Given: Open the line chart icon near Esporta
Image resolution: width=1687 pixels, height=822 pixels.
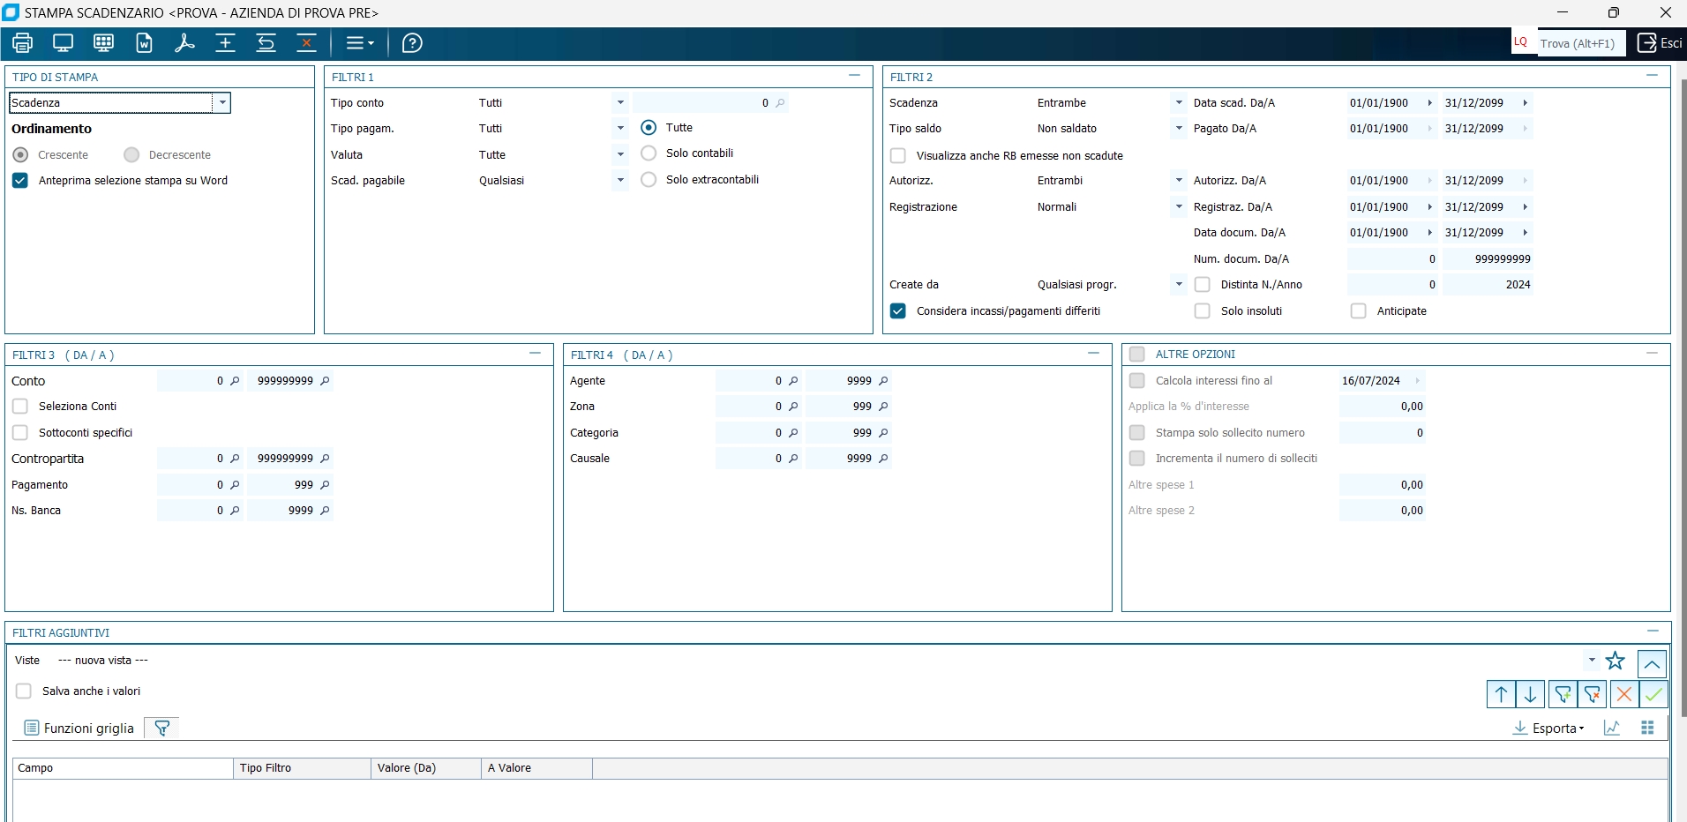Looking at the screenshot, I should pyautogui.click(x=1612, y=729).
